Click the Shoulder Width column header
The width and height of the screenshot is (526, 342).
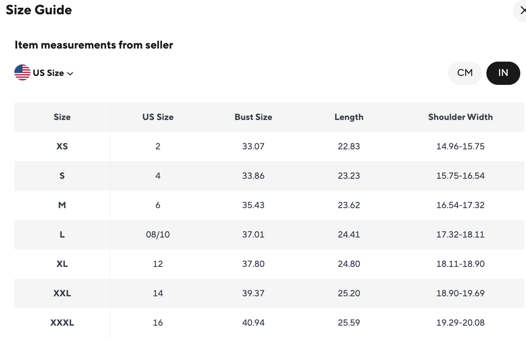460,117
